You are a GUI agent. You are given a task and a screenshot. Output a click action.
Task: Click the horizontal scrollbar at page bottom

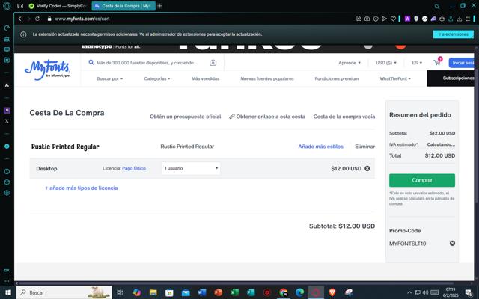pyautogui.click(x=235, y=283)
